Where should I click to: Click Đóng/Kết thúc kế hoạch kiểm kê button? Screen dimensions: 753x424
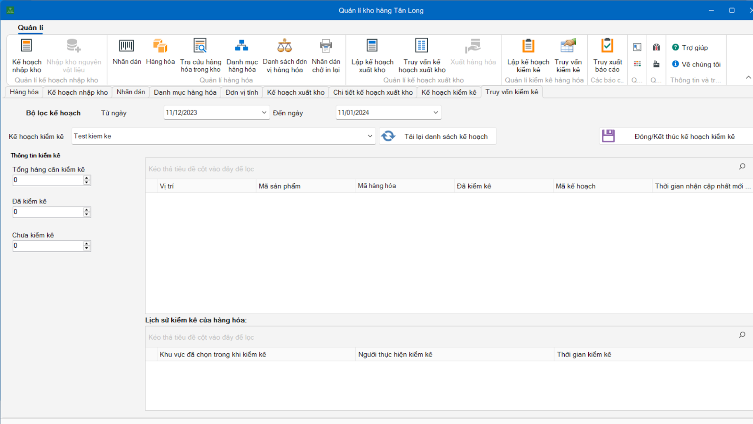coord(676,137)
